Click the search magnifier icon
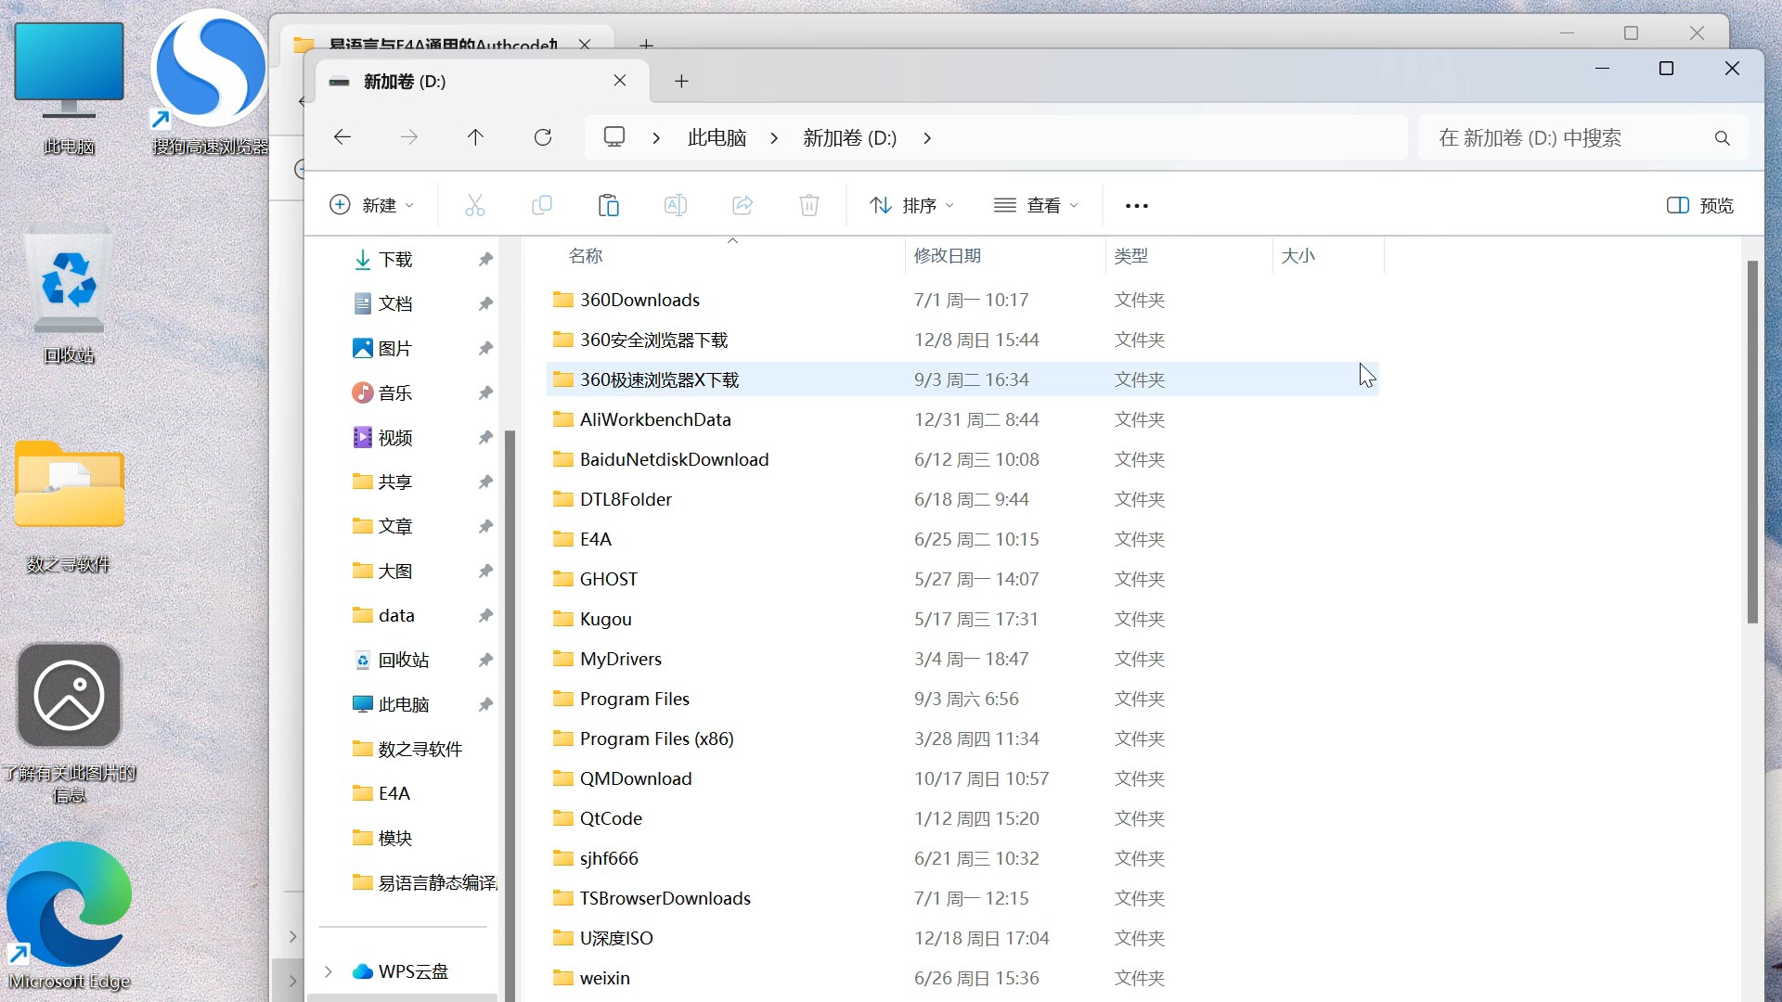Viewport: 1782px width, 1002px height. (x=1723, y=138)
